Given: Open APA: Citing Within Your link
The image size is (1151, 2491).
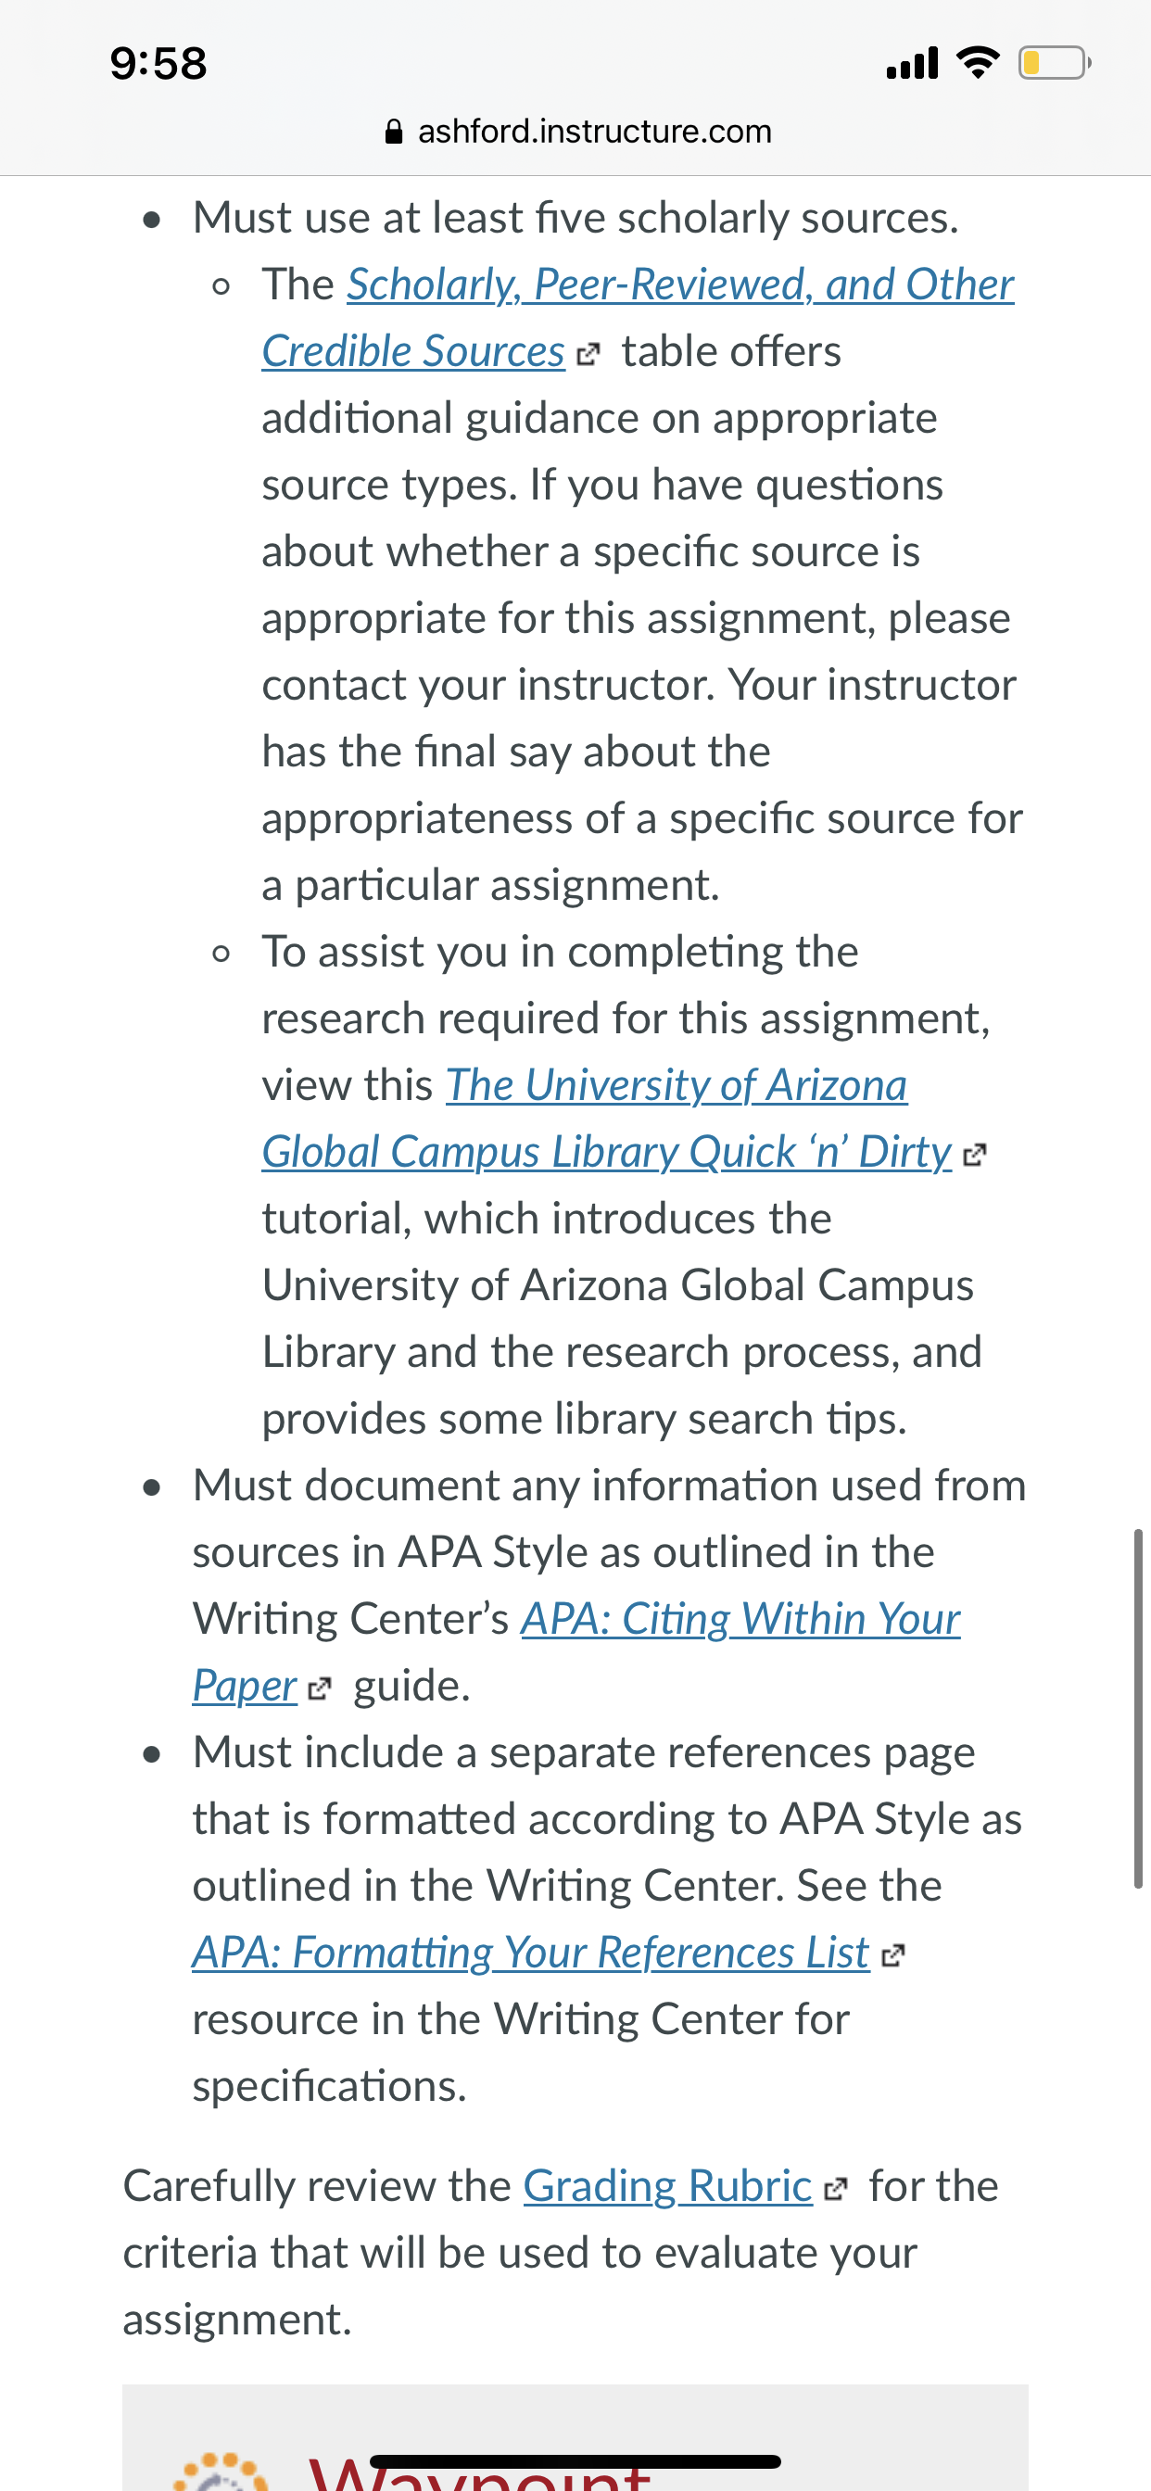Looking at the screenshot, I should [740, 1620].
